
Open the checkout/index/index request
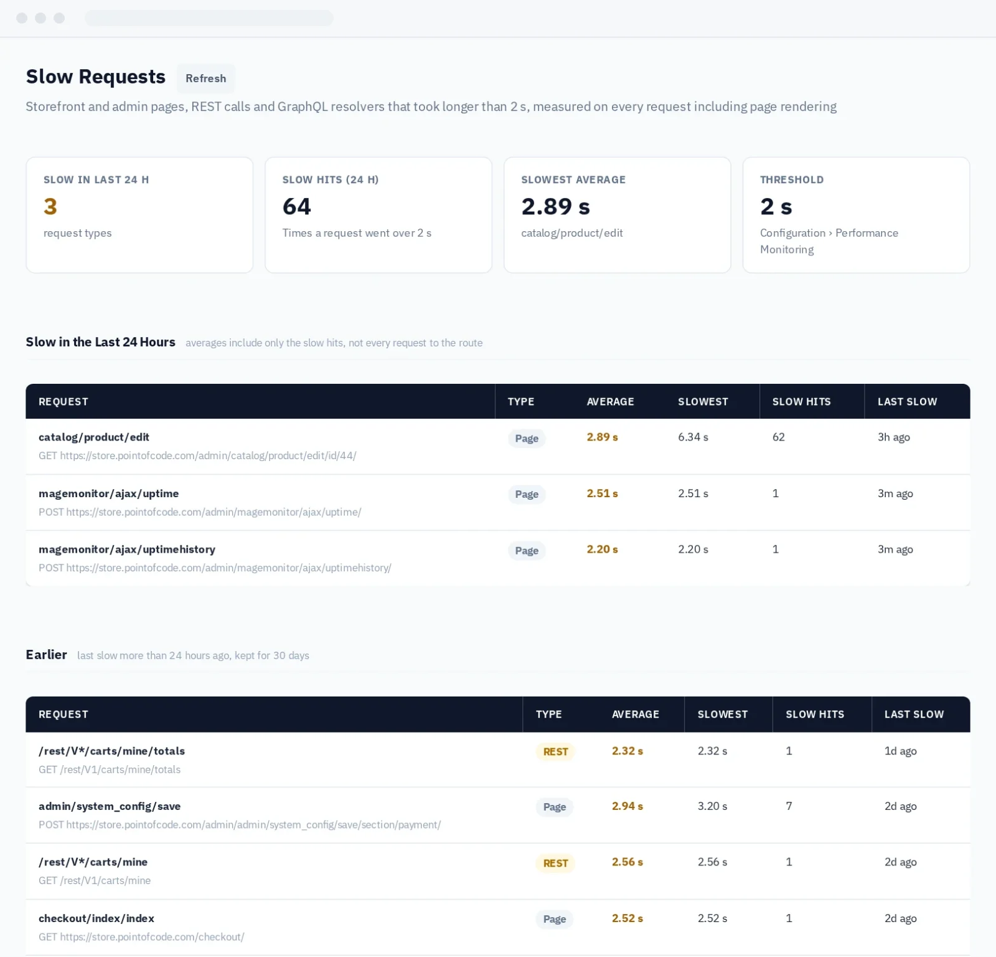pyautogui.click(x=497, y=927)
